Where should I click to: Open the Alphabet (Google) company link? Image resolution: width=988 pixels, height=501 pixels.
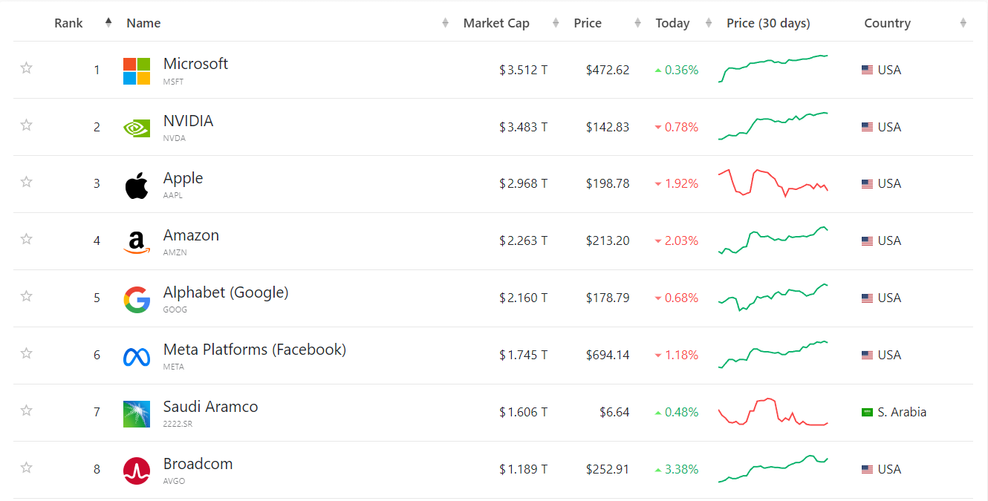pyautogui.click(x=226, y=292)
